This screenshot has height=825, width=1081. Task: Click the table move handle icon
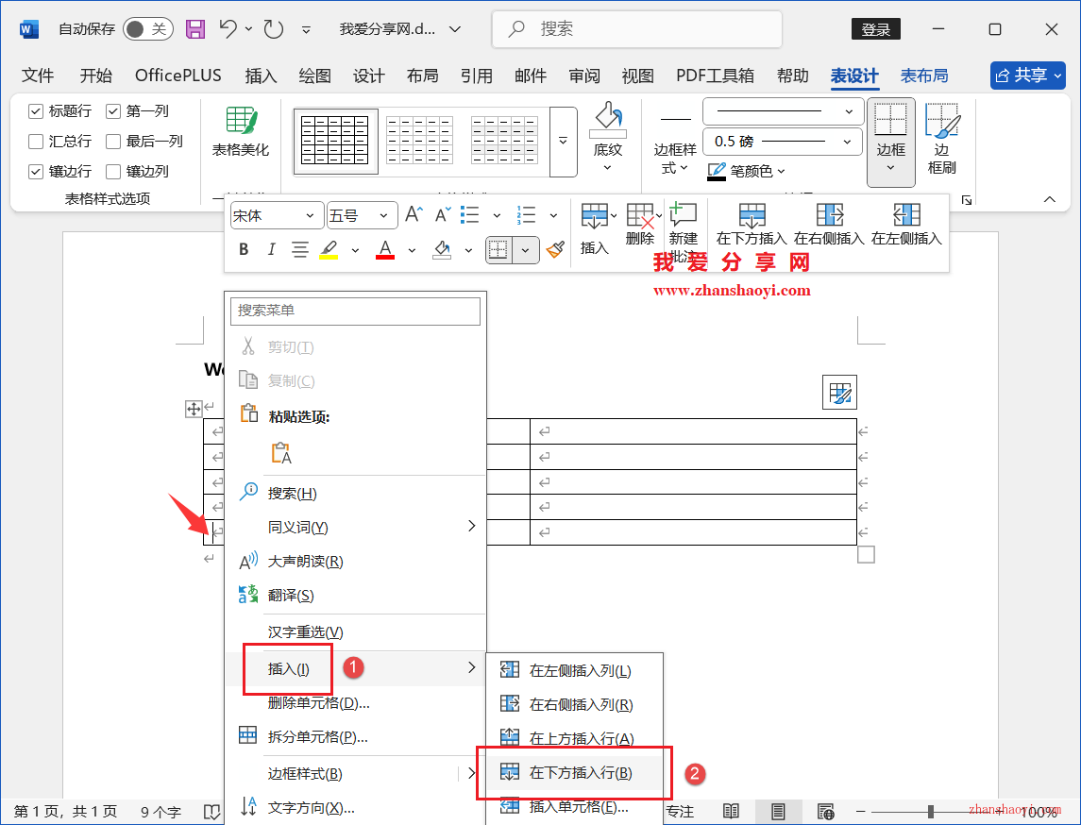(194, 410)
